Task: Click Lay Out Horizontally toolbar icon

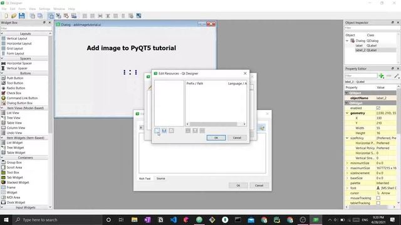Action: [x=85, y=16]
